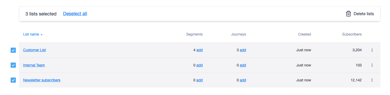Uncheck the Newsletter subscribers checkbox

coord(13,80)
